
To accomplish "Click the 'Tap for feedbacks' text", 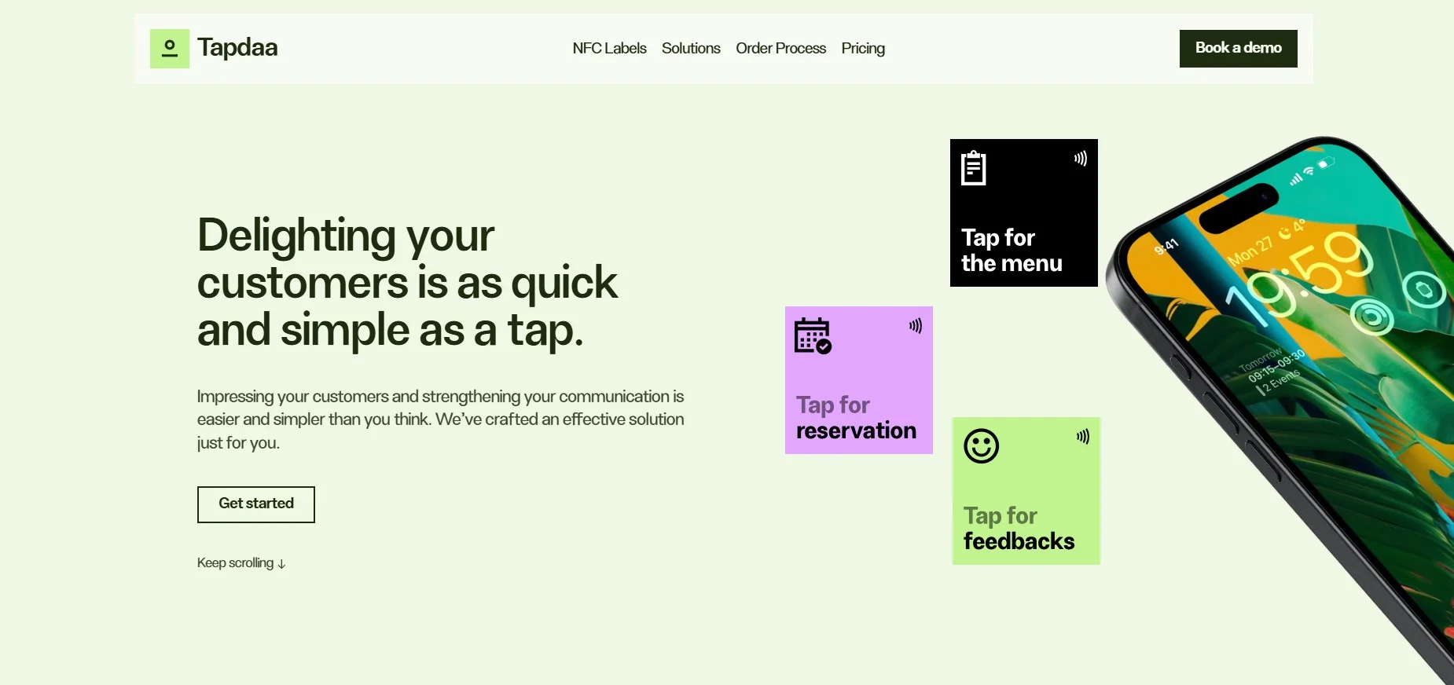I will click(x=1019, y=529).
